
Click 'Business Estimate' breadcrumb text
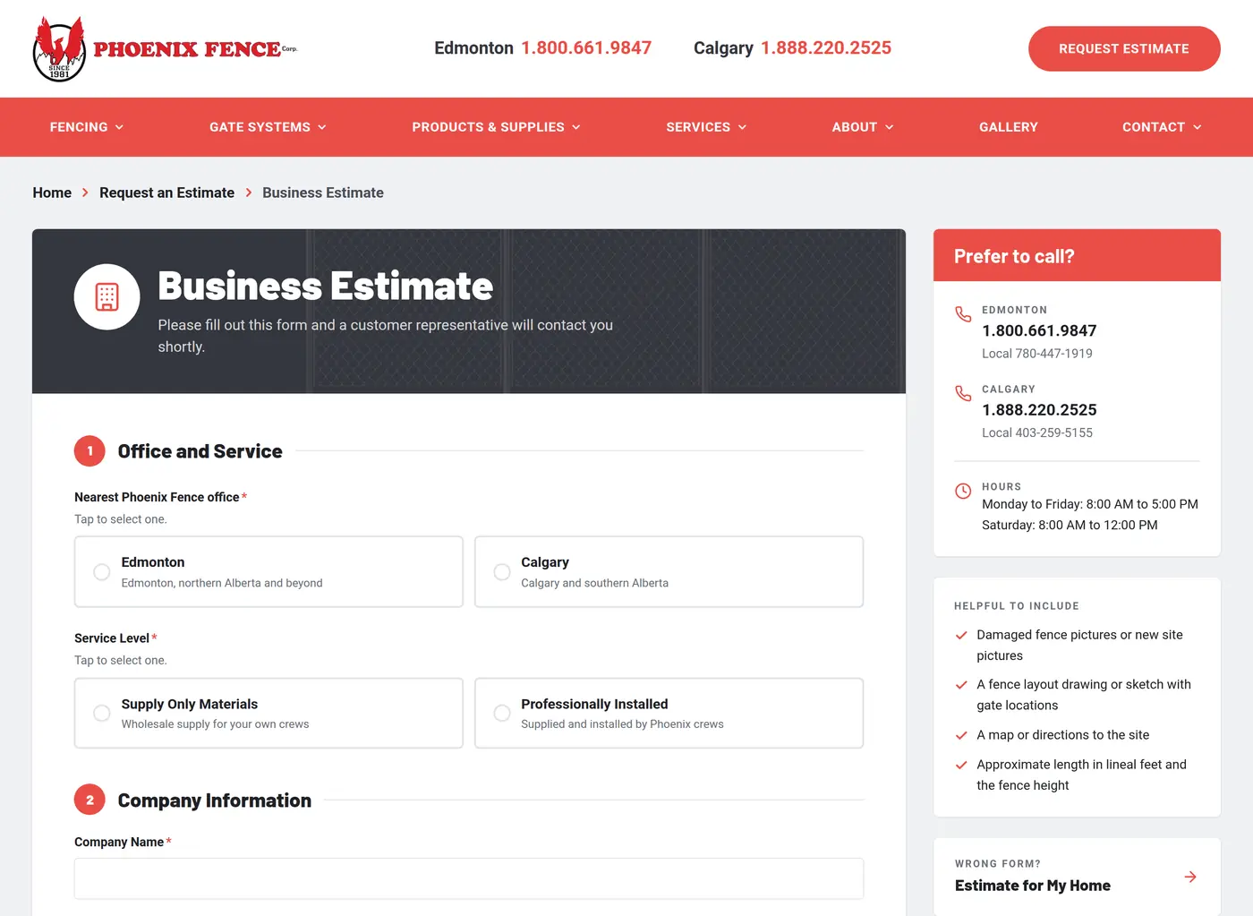click(x=323, y=193)
